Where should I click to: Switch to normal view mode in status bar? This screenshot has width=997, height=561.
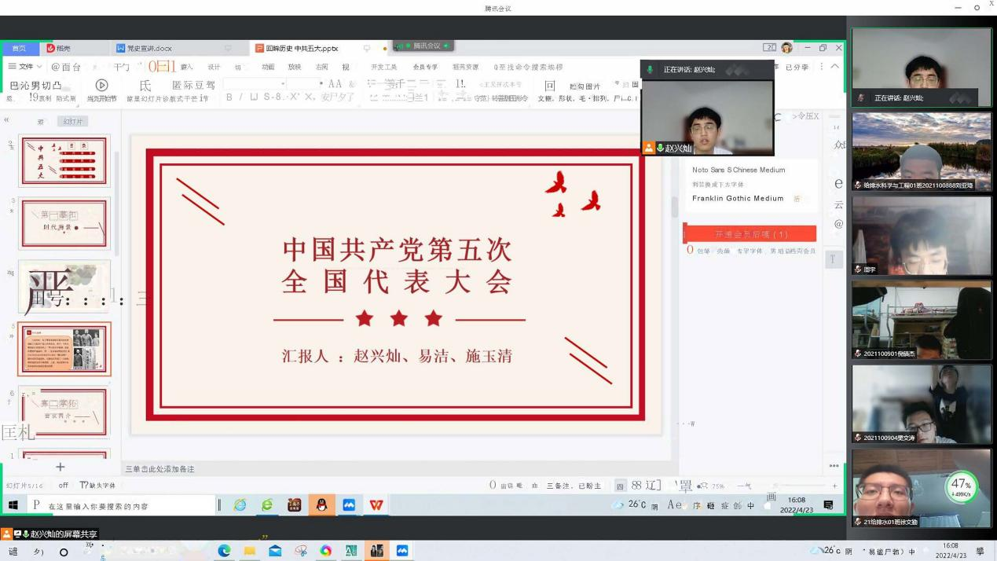(620, 486)
